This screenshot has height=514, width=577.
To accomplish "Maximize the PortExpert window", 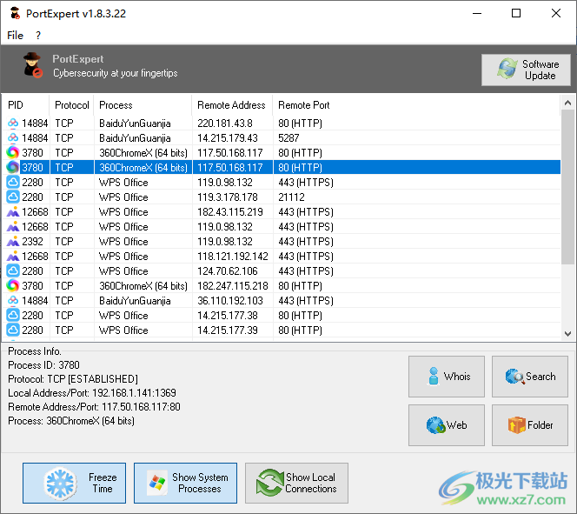I will pos(516,13).
